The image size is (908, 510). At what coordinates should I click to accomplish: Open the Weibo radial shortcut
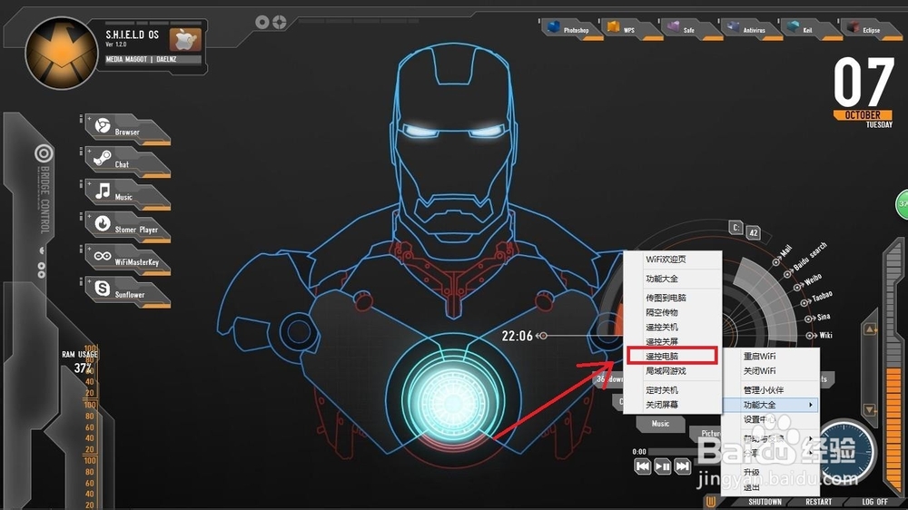click(807, 282)
